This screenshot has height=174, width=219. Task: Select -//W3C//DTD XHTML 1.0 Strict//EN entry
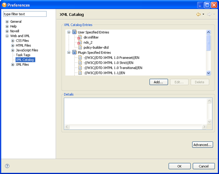tap(109, 63)
